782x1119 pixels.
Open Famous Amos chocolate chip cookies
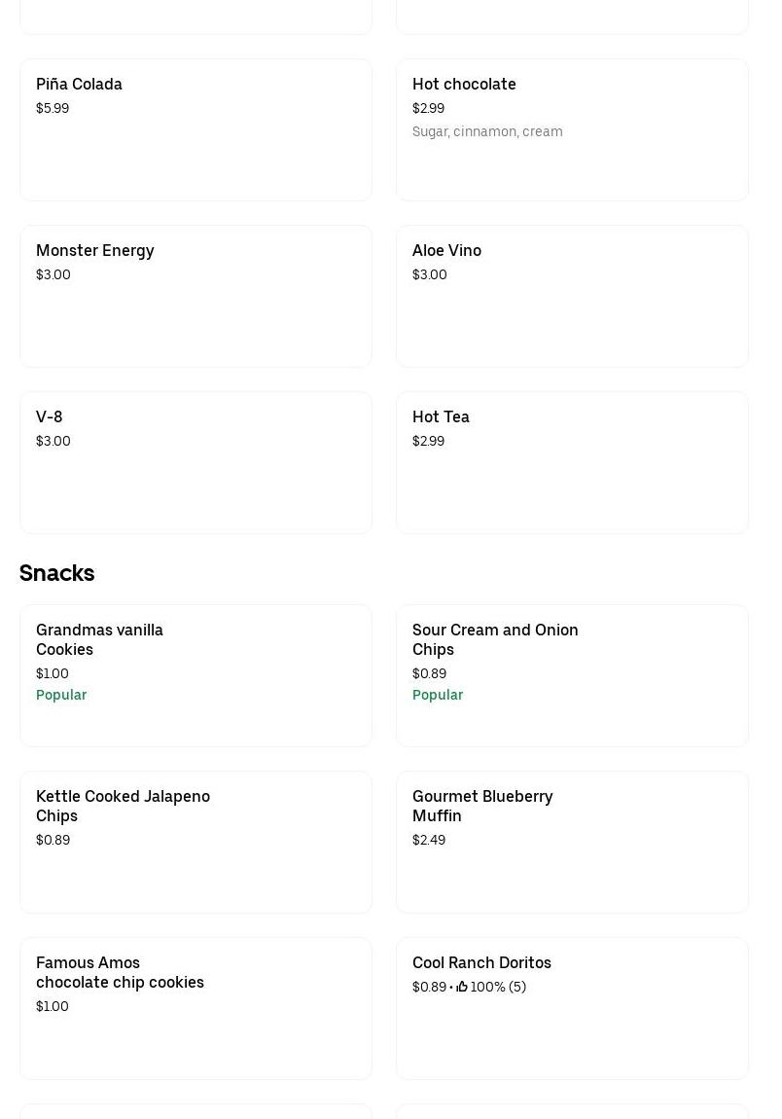point(195,1008)
